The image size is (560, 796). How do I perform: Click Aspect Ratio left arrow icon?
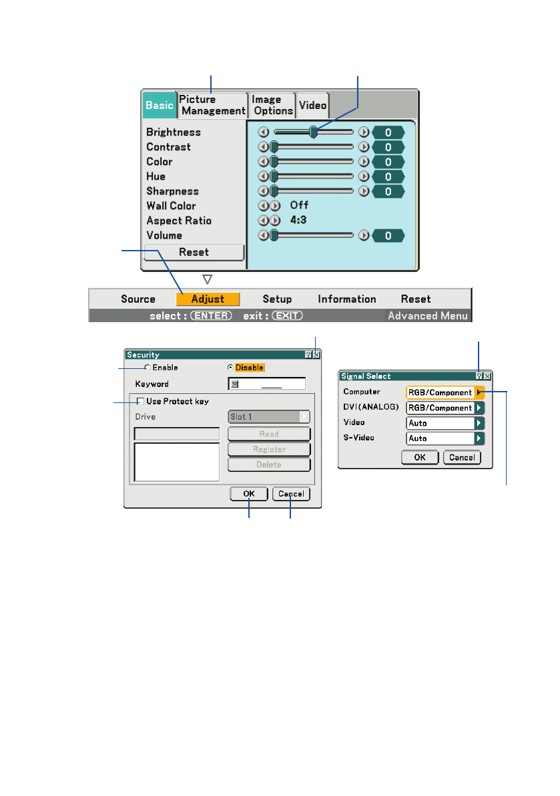(263, 221)
